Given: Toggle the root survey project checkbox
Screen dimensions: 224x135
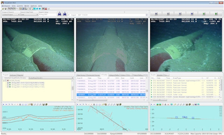Looking at the screenshot, I should coord(6,81).
